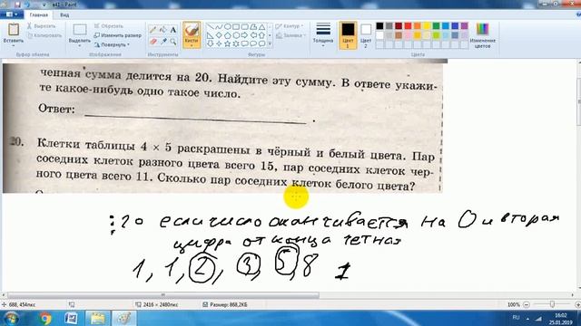
Task: Choose the straight line shape
Action: (x=210, y=27)
